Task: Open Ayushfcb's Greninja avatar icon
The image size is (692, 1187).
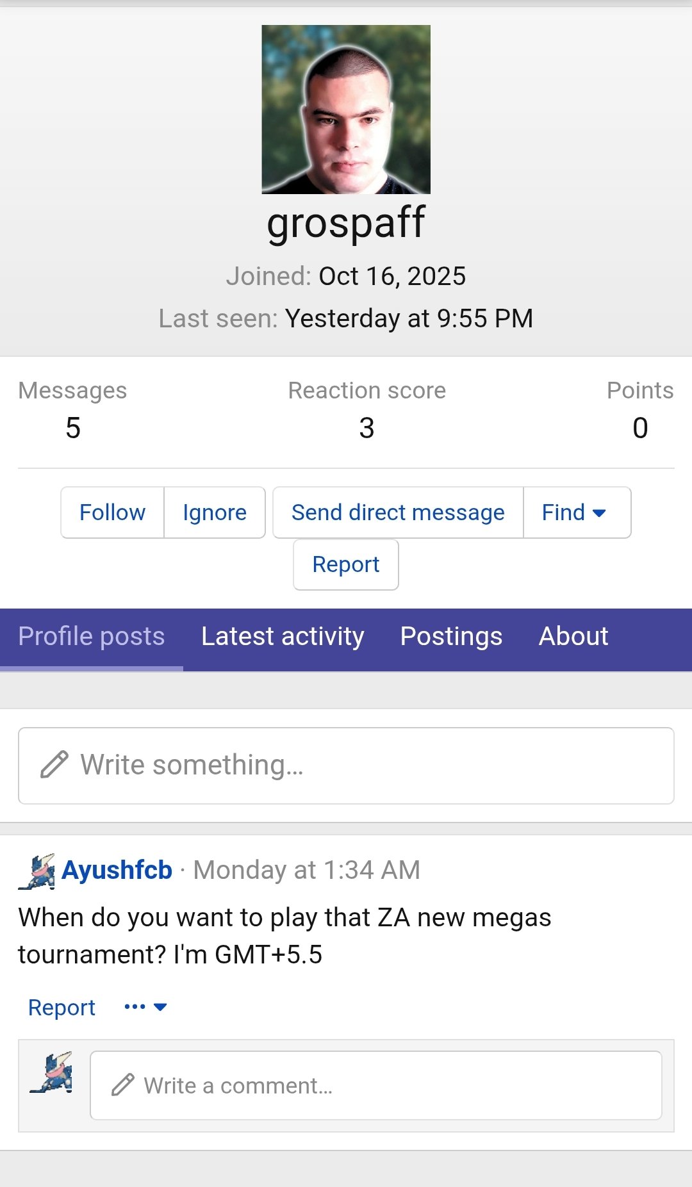Action: [x=37, y=871]
